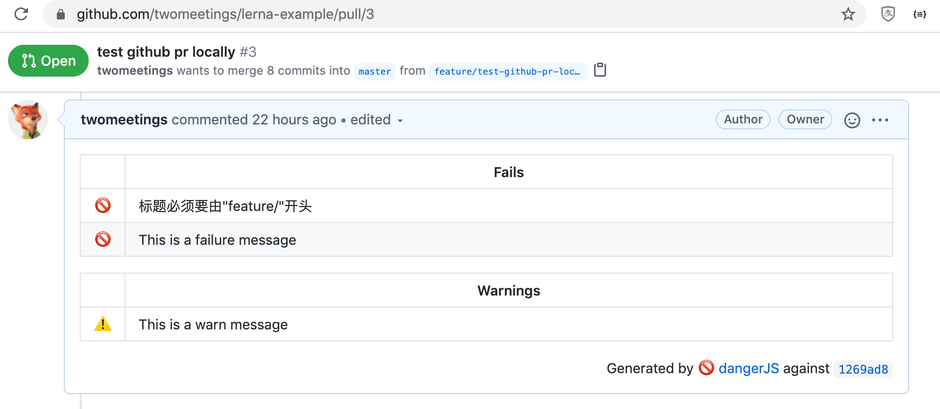Open the master branch link
This screenshot has width=940, height=409.
point(375,71)
